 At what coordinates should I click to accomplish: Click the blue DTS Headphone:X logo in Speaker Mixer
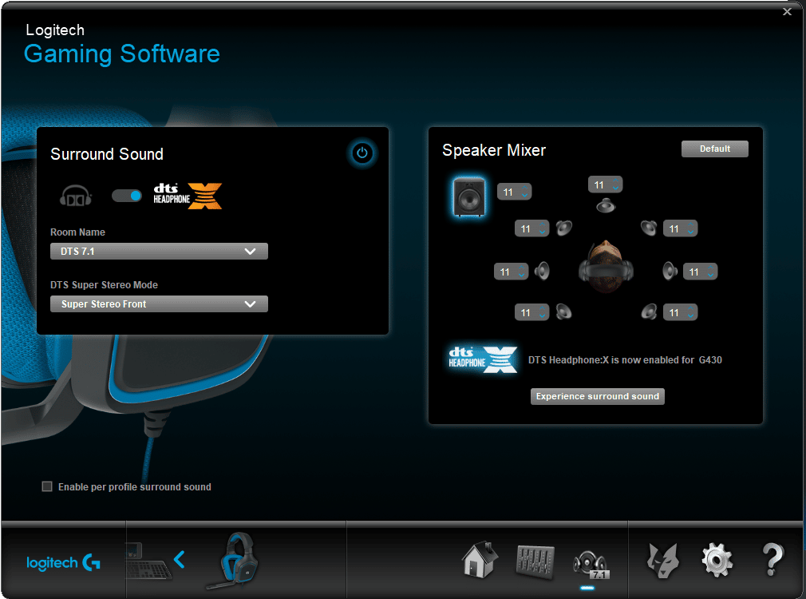click(x=483, y=359)
